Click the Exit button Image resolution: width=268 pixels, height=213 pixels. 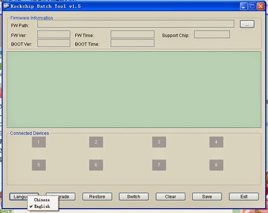tap(244, 197)
